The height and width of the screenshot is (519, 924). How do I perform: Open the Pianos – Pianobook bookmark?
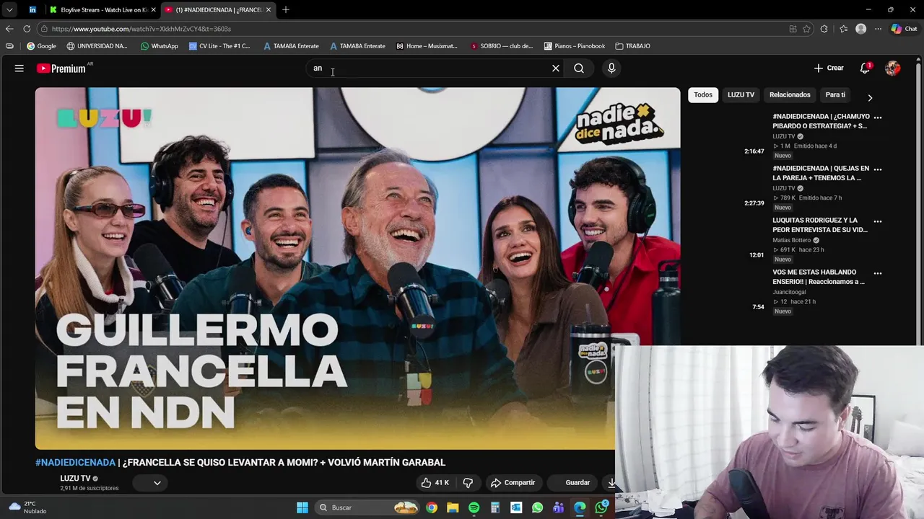(575, 45)
